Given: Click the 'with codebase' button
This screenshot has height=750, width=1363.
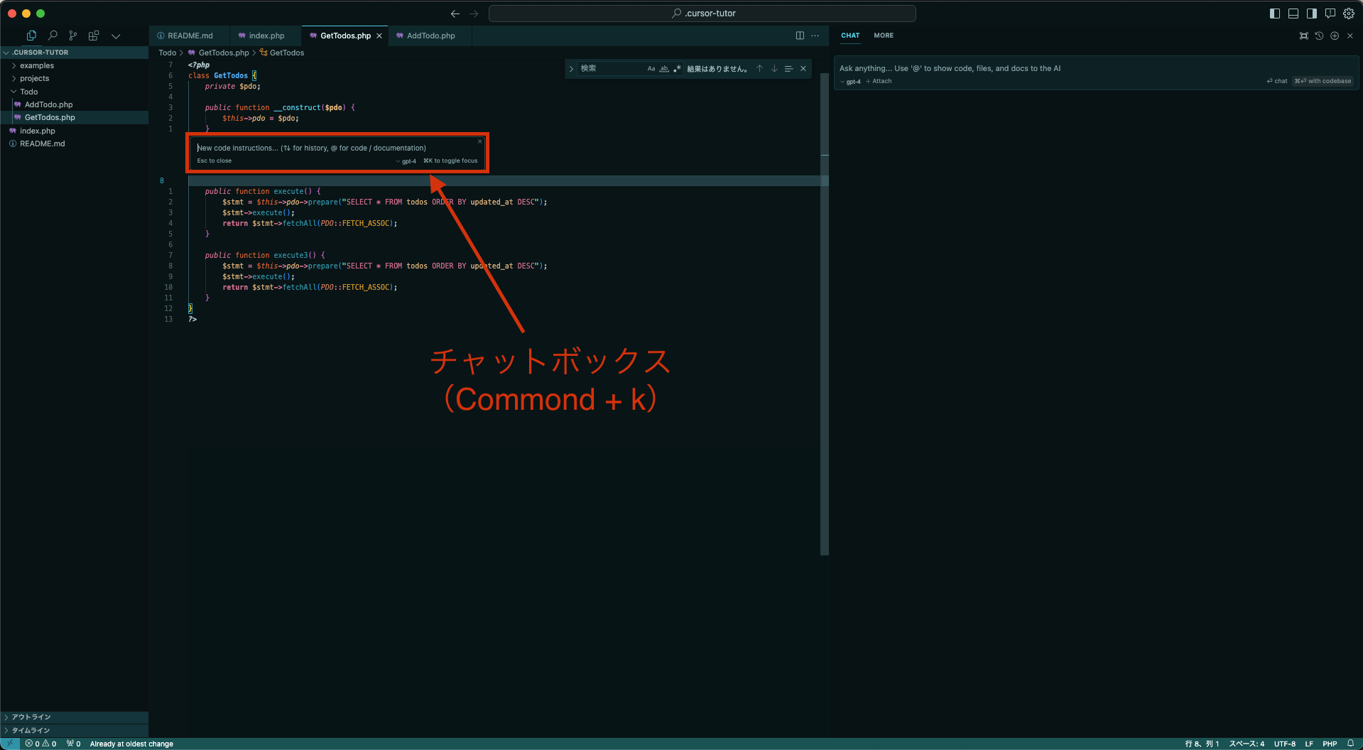Looking at the screenshot, I should click(x=1323, y=81).
